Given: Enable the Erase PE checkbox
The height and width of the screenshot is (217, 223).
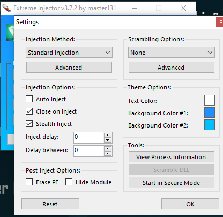Looking at the screenshot, I should pos(29,182).
